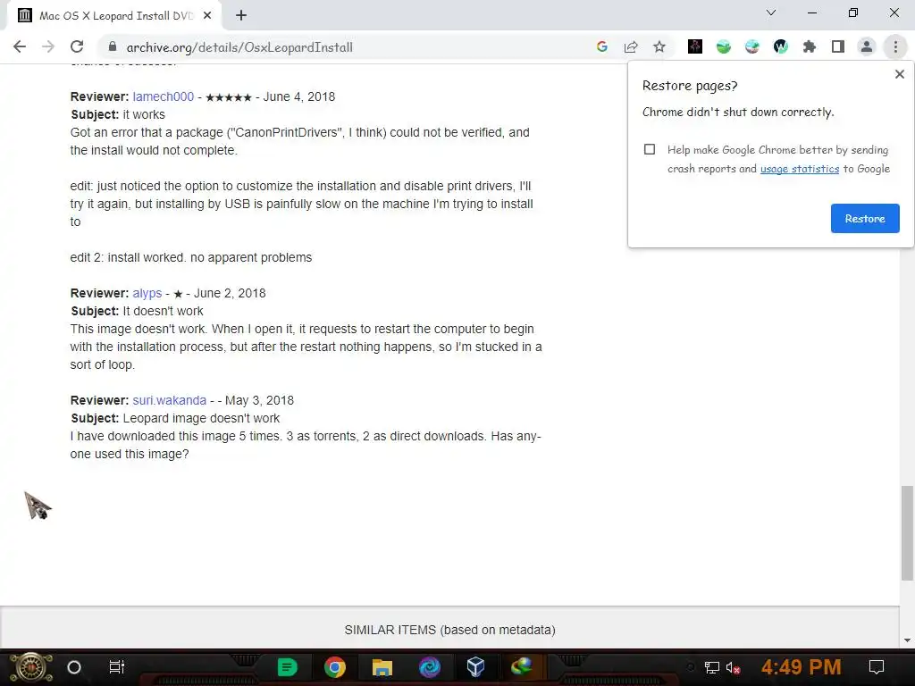Image resolution: width=915 pixels, height=686 pixels.
Task: Switch to Chrome on the taskbar
Action: tap(335, 666)
